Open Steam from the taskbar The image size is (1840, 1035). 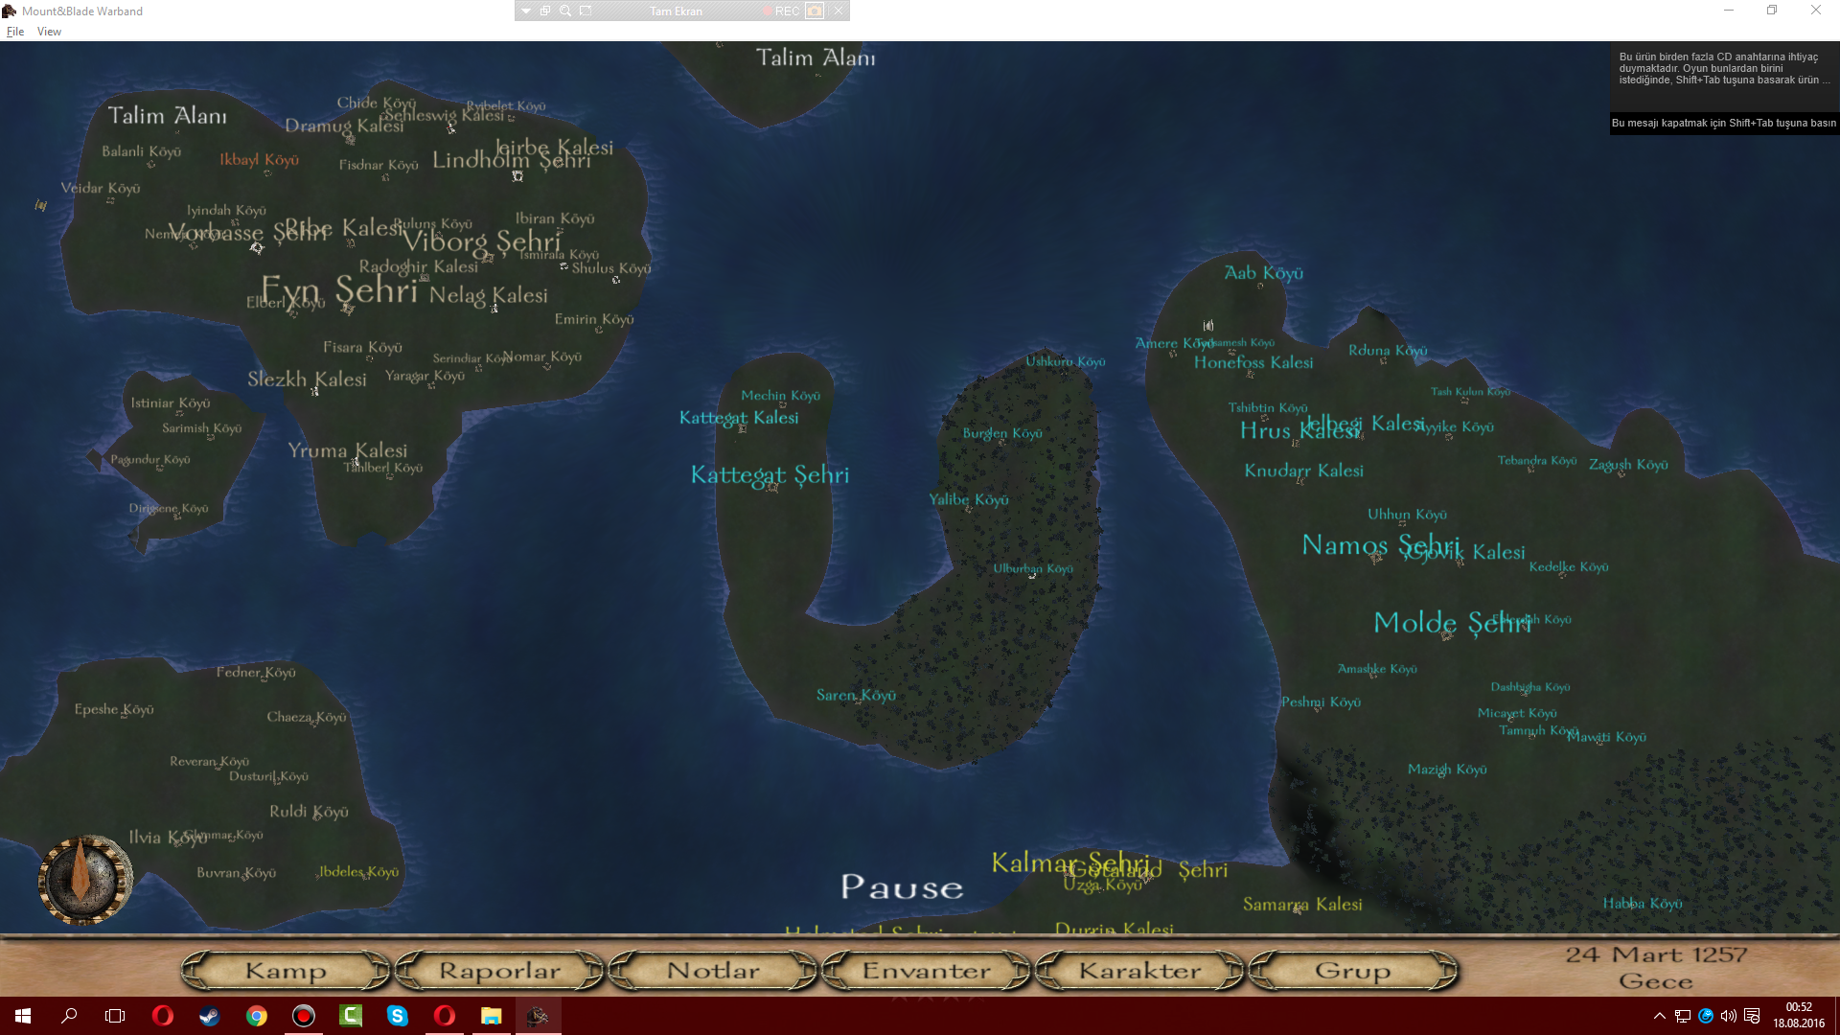(x=209, y=1016)
